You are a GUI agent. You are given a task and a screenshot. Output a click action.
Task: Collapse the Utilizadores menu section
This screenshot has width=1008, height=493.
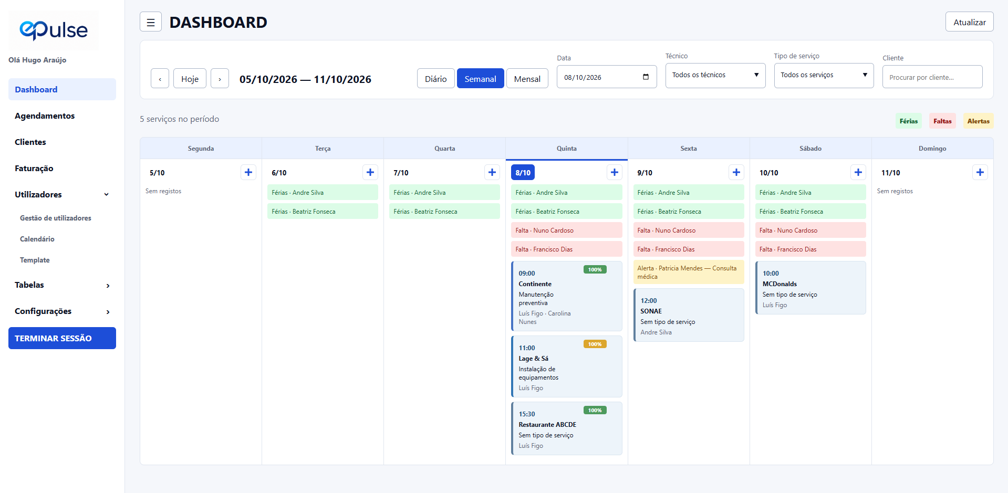(x=62, y=194)
